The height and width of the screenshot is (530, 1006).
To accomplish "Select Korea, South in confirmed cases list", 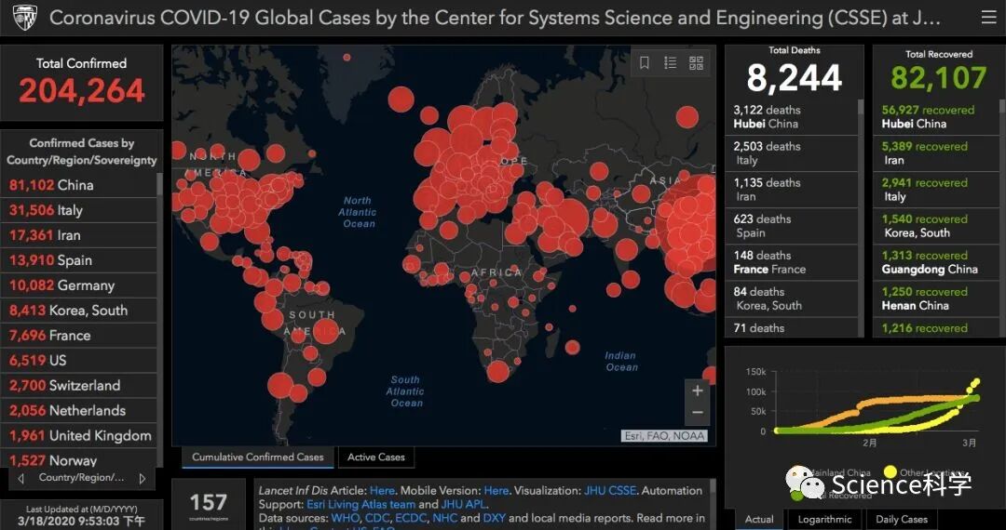I will tap(79, 310).
